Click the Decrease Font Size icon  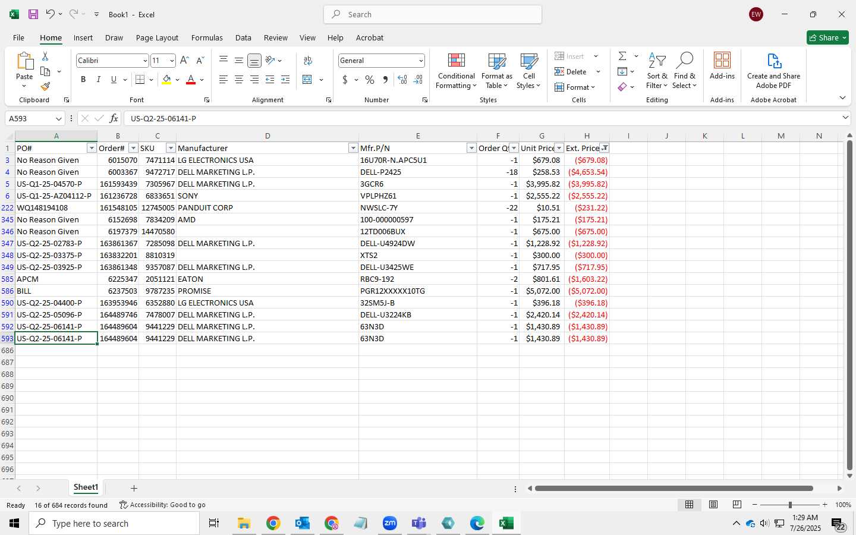click(200, 61)
